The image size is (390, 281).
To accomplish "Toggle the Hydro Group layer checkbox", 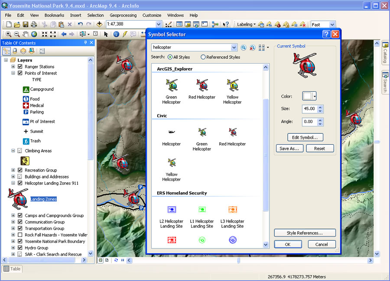I will [x=20, y=248].
